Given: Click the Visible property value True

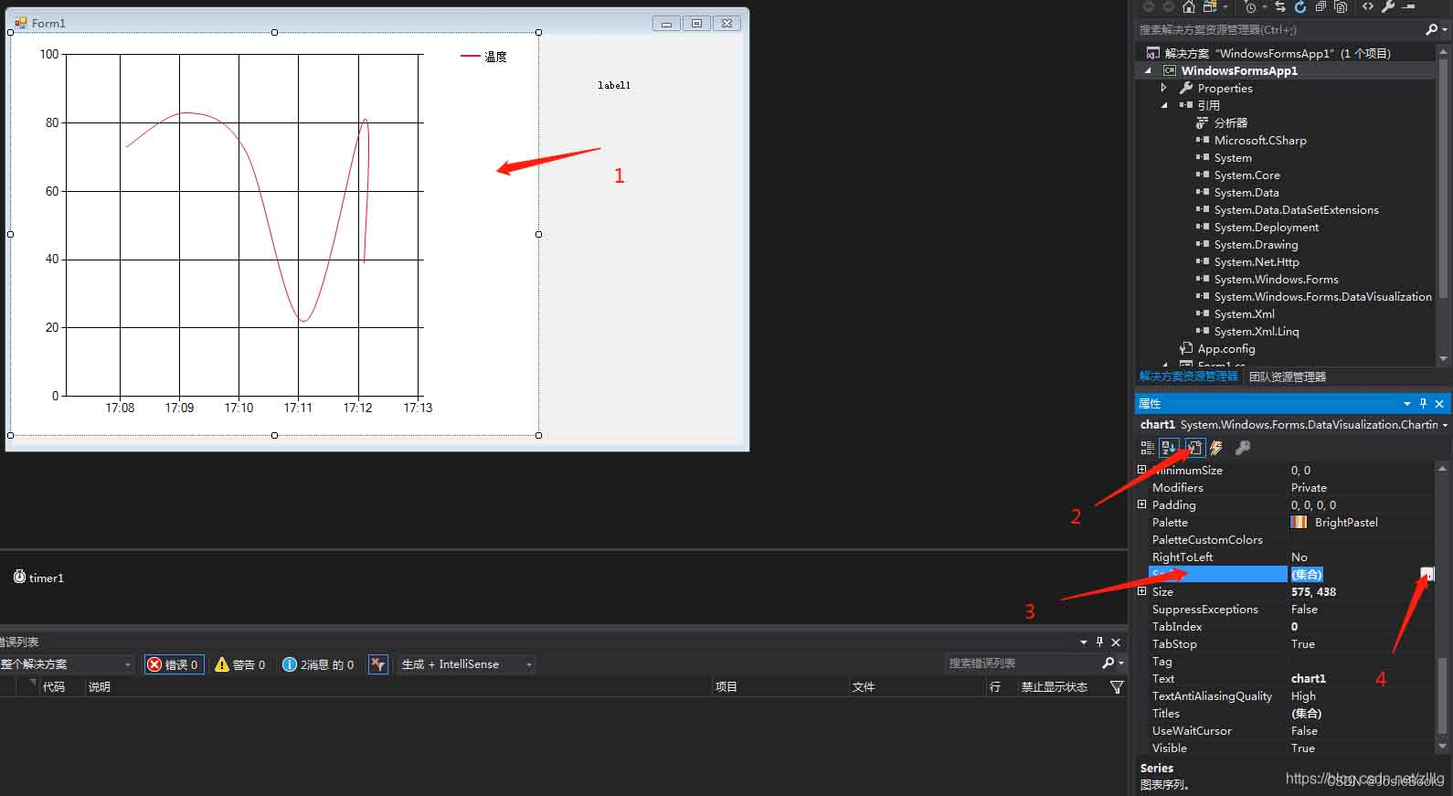Looking at the screenshot, I should [x=1302, y=748].
